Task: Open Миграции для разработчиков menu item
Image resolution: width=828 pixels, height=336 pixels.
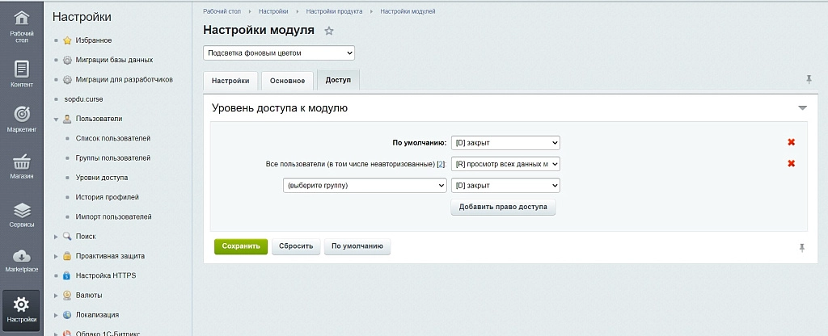Action: click(124, 80)
